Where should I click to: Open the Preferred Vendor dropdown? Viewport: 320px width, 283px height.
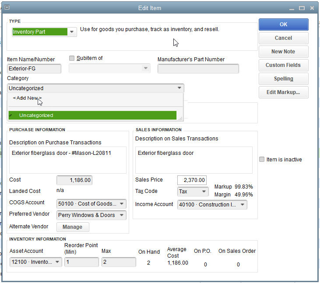click(x=121, y=215)
